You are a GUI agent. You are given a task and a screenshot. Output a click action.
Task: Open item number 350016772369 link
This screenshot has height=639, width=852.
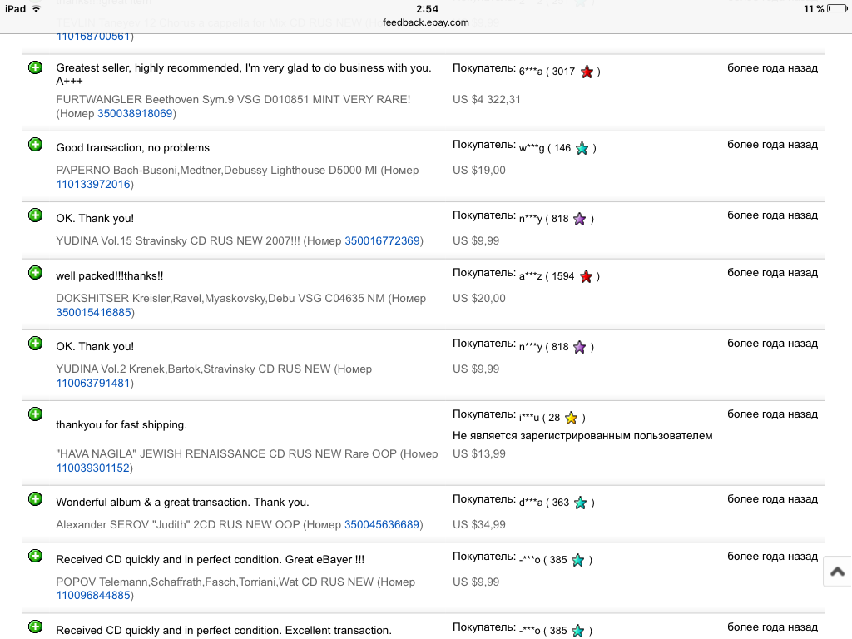point(382,240)
